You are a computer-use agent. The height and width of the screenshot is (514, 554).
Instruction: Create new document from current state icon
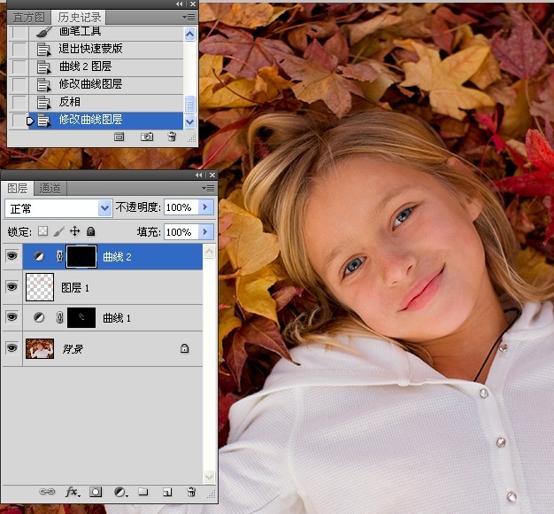[x=119, y=136]
